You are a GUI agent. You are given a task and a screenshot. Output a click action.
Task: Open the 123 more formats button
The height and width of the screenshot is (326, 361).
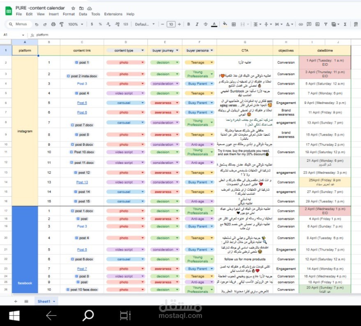(126, 24)
